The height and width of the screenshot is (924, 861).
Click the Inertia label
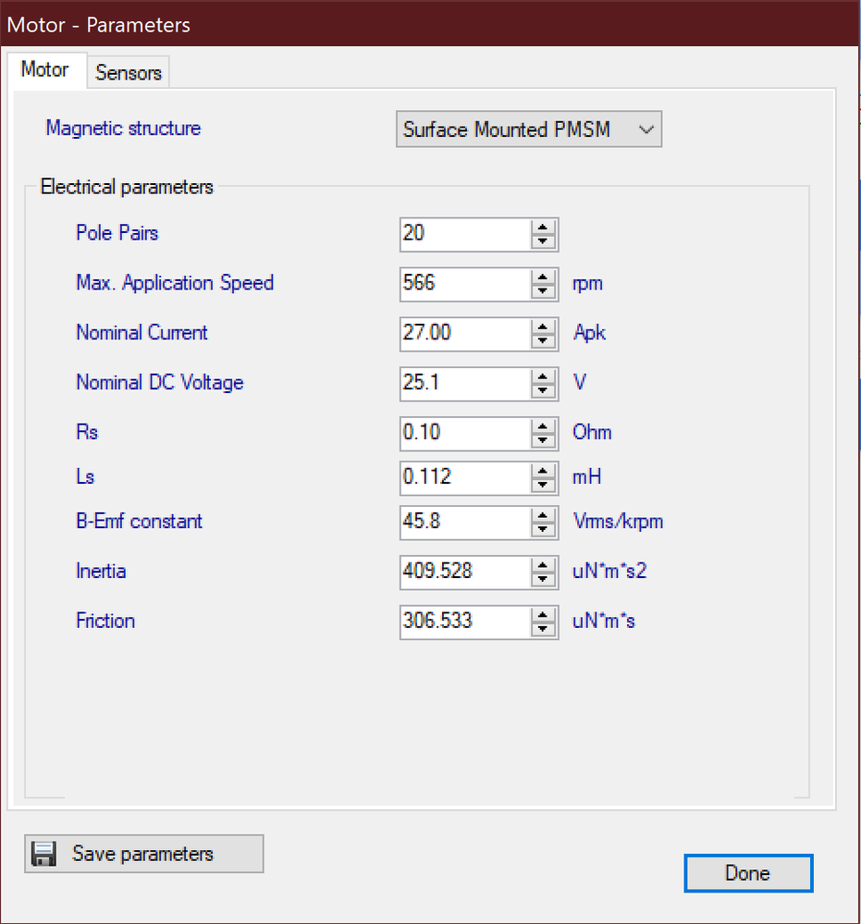click(x=101, y=571)
